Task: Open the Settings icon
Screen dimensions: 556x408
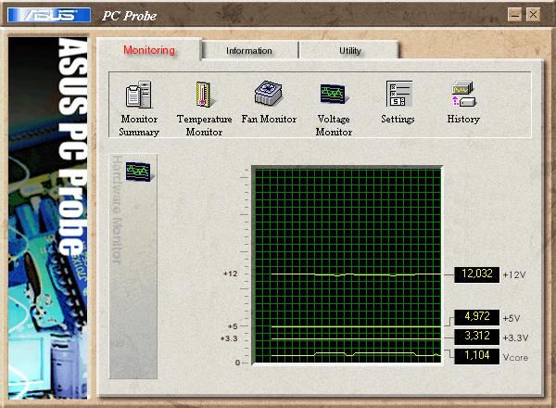Action: click(398, 94)
